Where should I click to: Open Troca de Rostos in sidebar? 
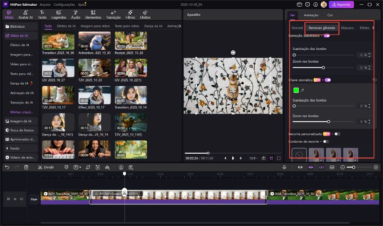[x=21, y=130]
